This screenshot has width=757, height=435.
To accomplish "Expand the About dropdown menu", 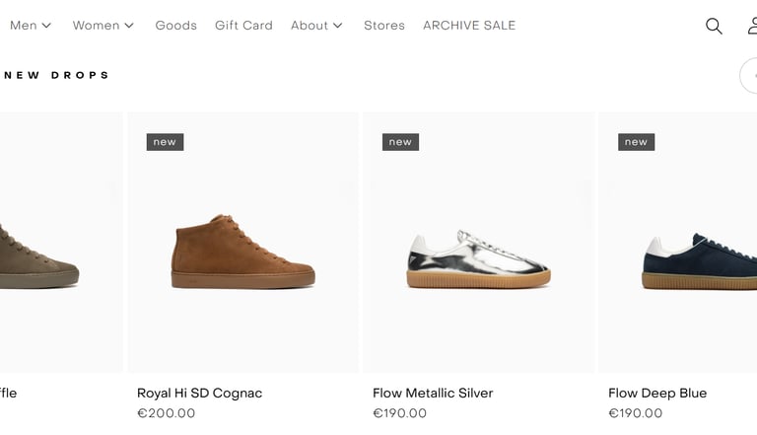I will click(316, 26).
